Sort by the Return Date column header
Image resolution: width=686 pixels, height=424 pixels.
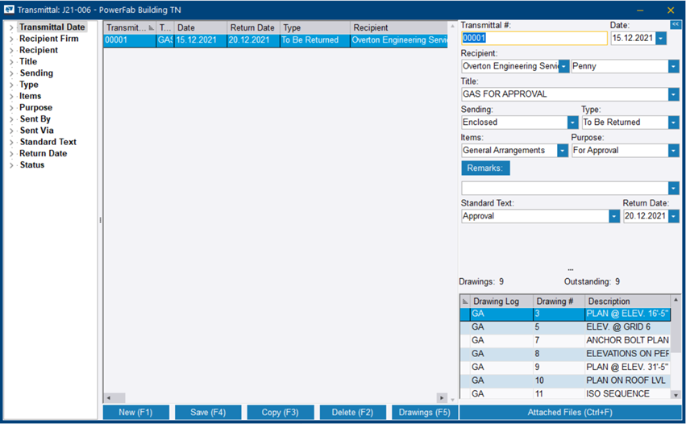252,28
